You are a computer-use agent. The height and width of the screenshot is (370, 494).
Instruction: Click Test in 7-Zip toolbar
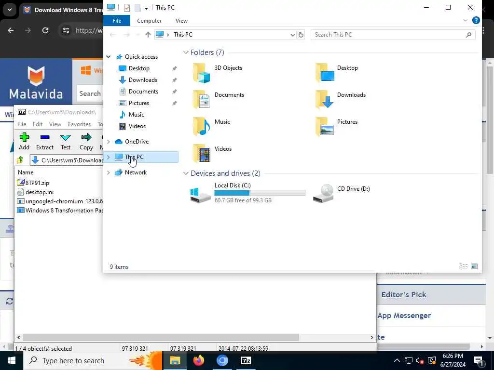coord(66,141)
